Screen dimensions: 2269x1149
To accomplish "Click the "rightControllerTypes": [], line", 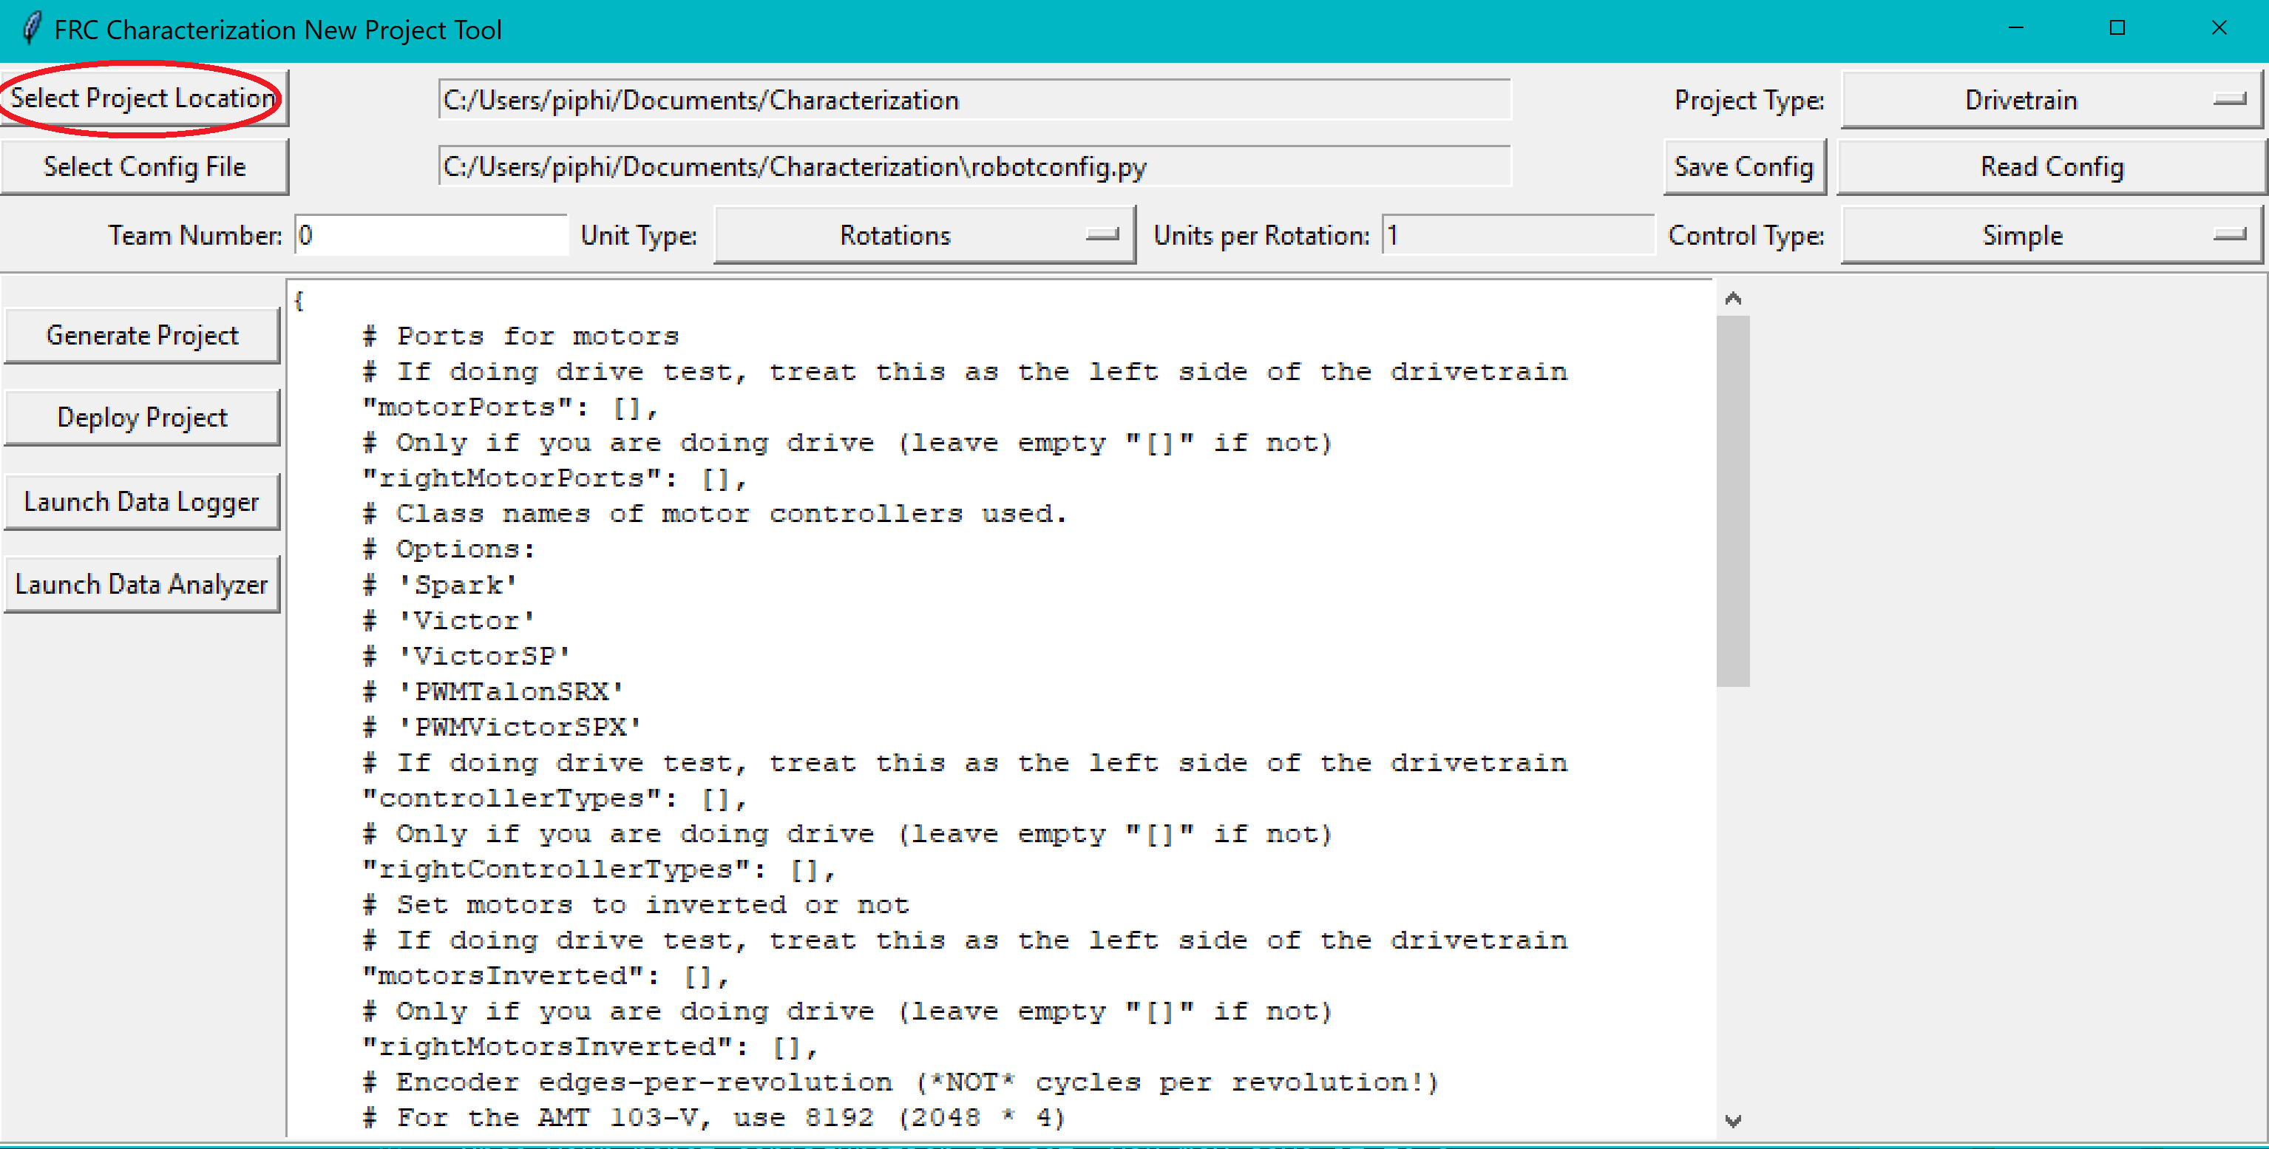I will pos(599,870).
